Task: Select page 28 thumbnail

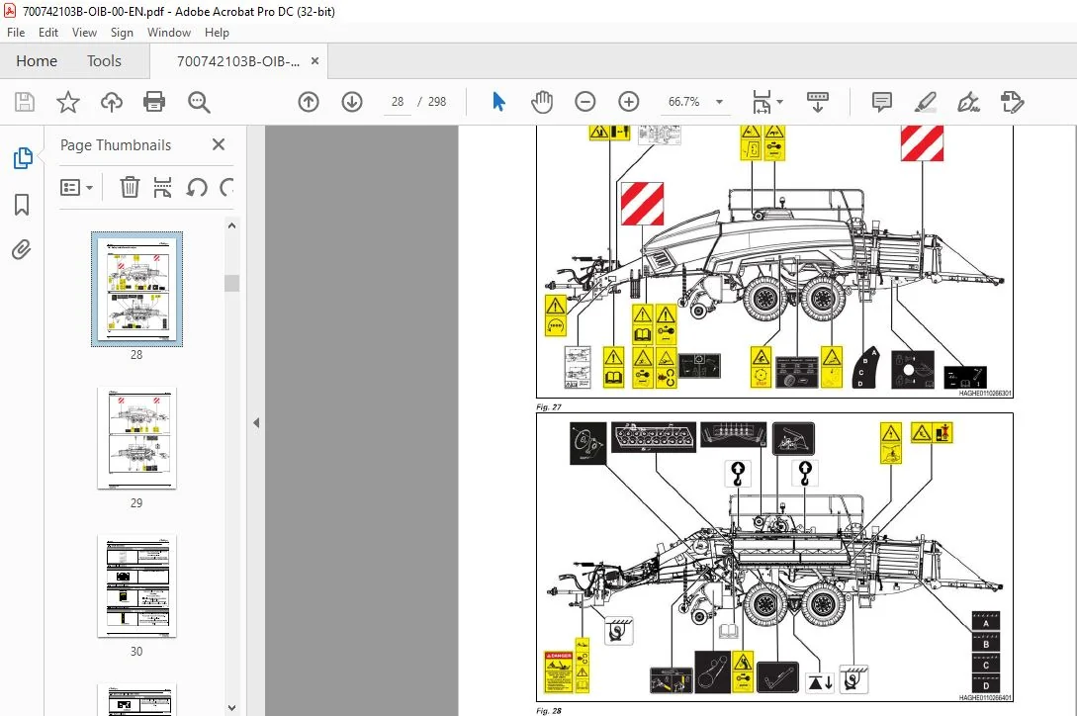Action: click(136, 290)
